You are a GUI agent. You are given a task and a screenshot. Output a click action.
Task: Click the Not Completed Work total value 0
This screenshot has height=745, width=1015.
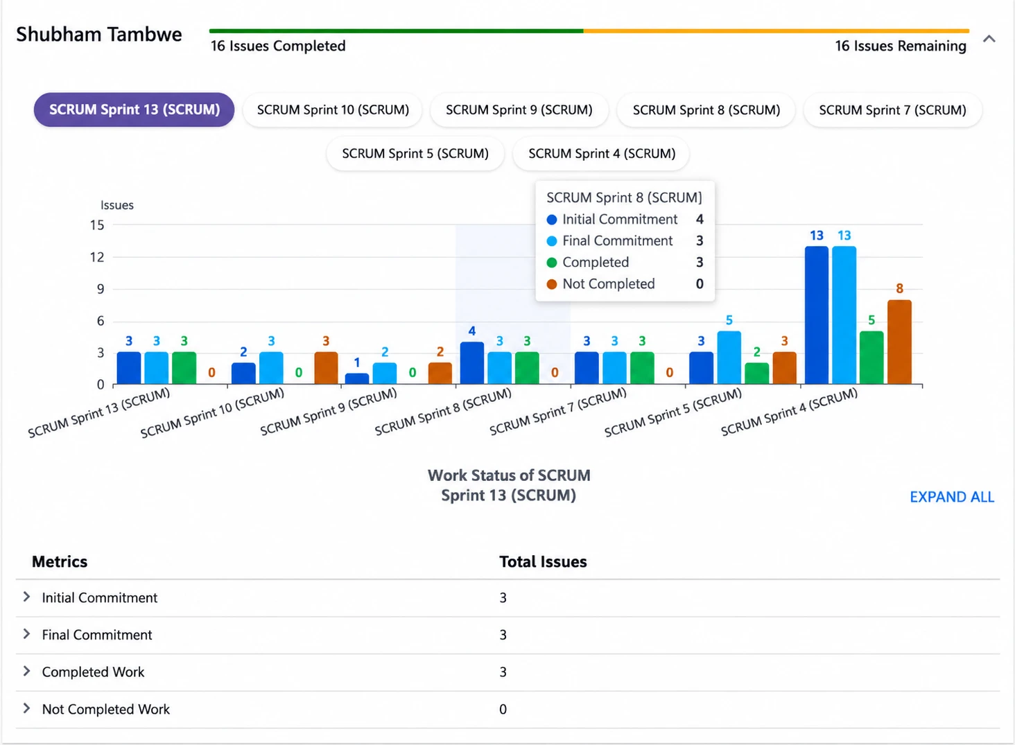click(503, 709)
